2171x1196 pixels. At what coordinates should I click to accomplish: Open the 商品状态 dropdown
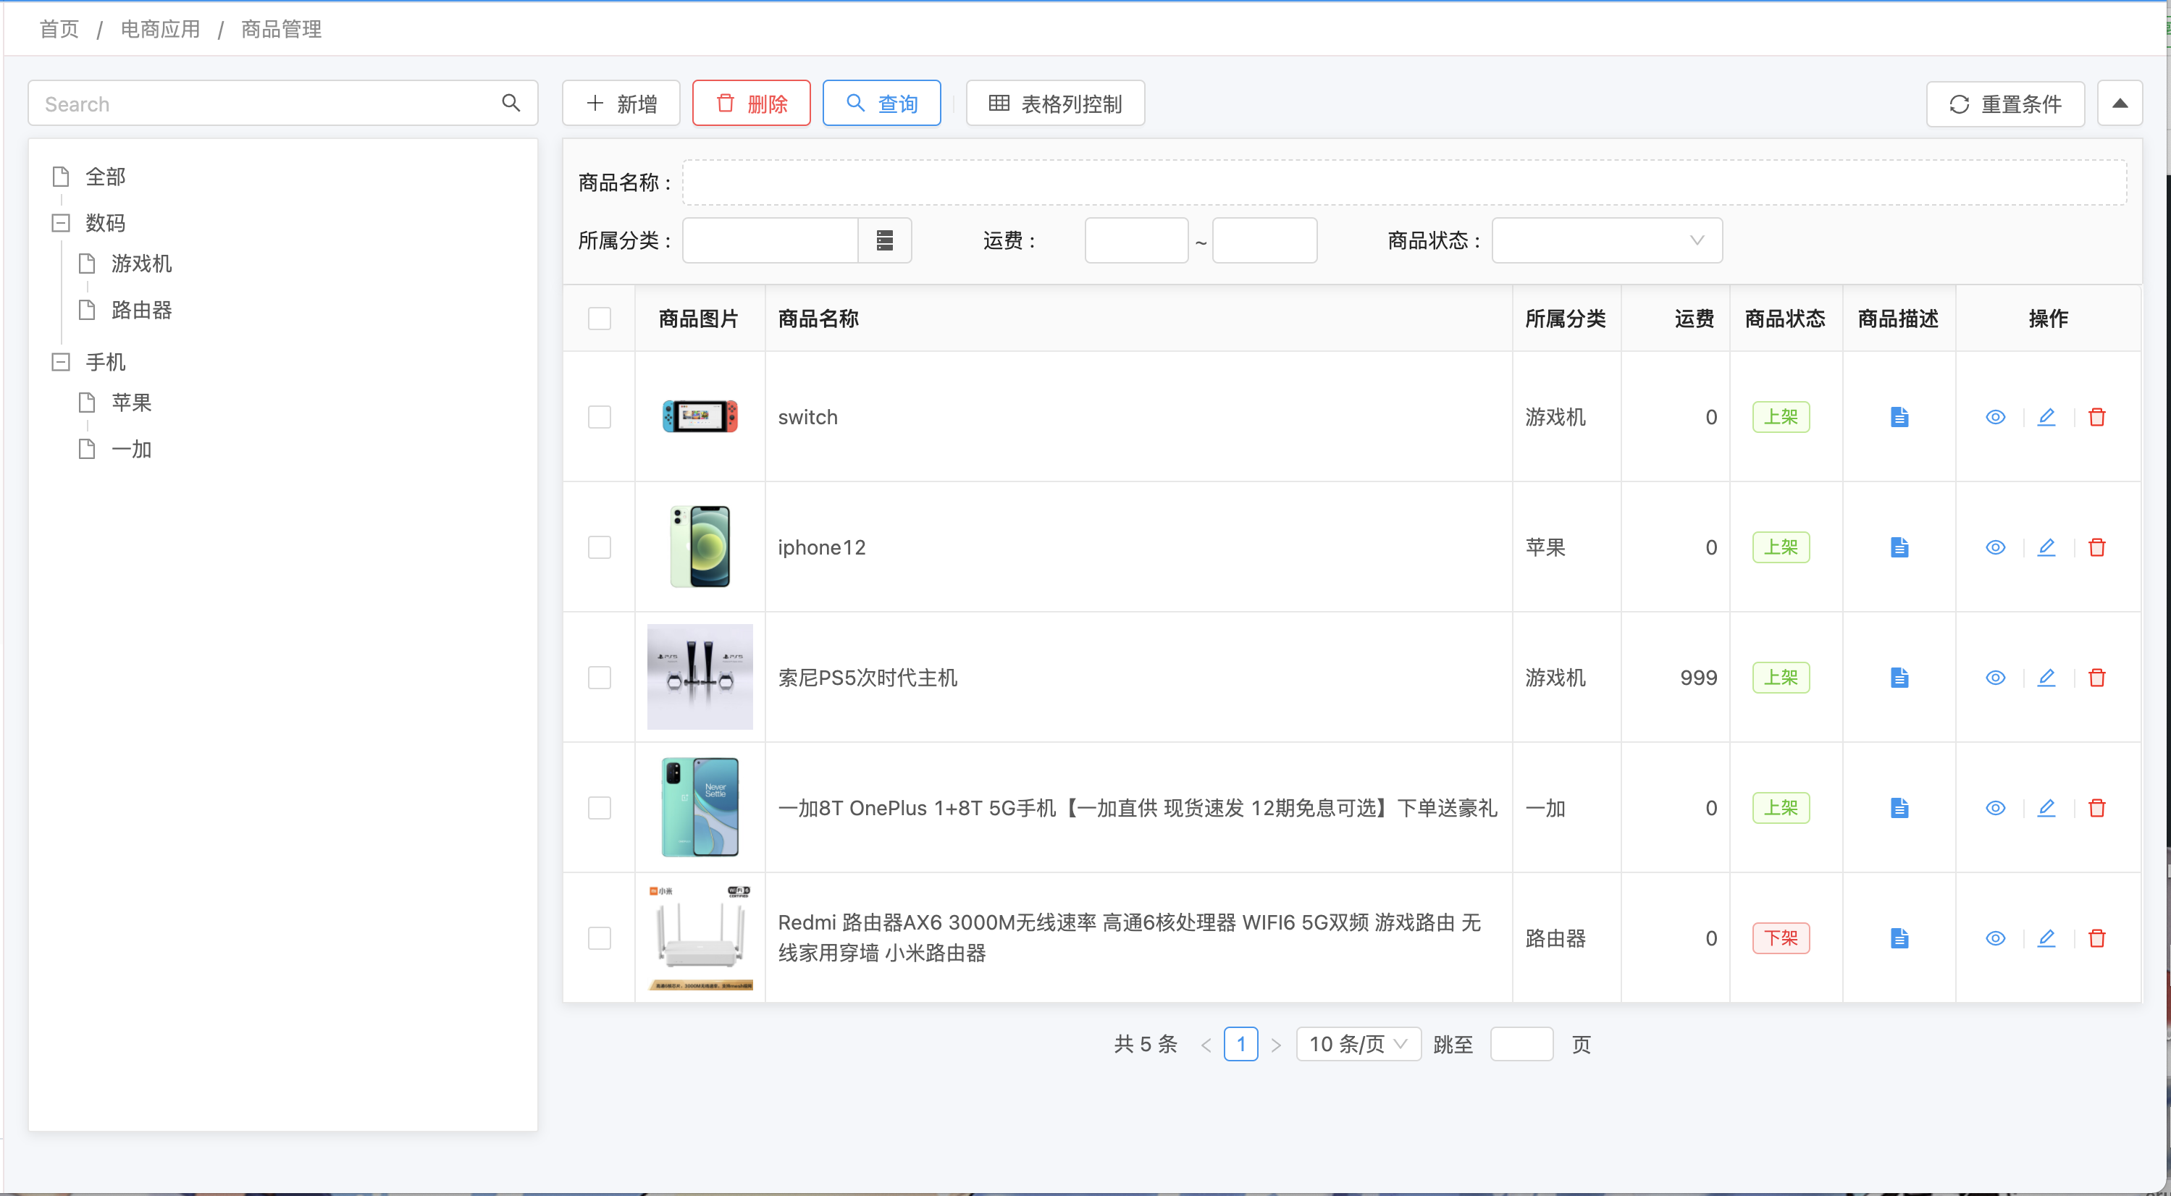pos(1606,241)
